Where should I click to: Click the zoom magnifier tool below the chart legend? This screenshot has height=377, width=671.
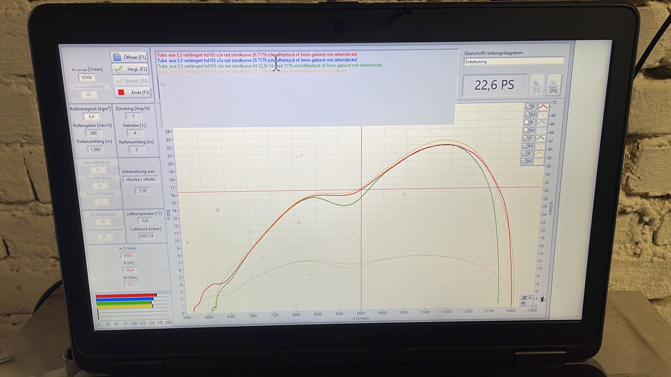[524, 298]
